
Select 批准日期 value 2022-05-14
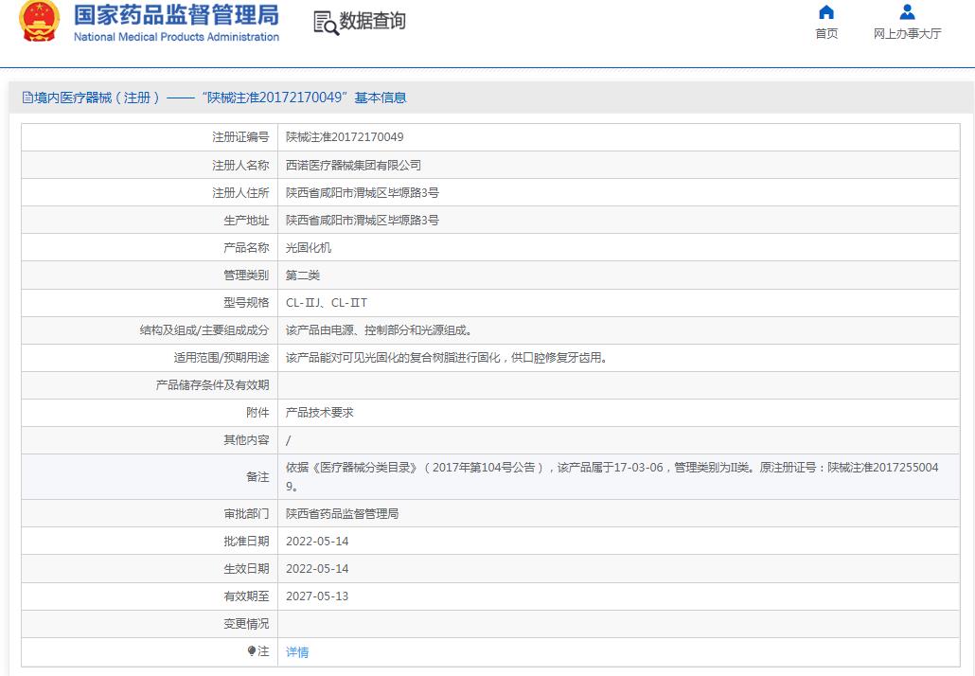(317, 541)
